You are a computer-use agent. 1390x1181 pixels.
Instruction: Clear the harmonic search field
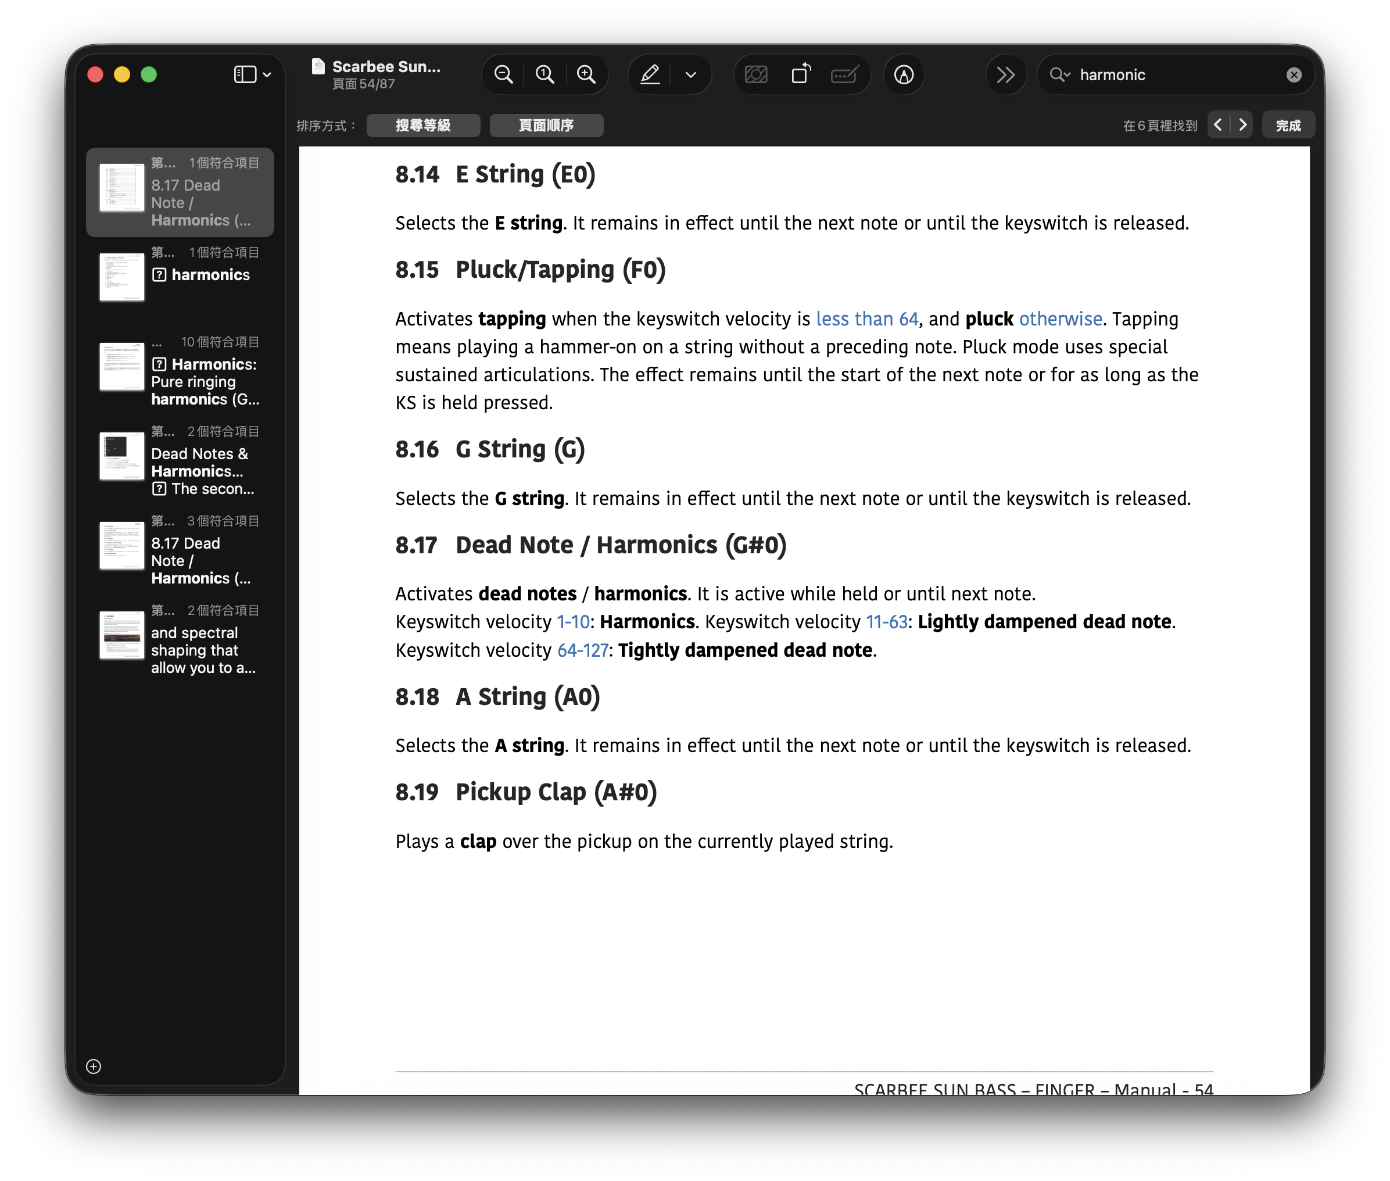pos(1295,74)
